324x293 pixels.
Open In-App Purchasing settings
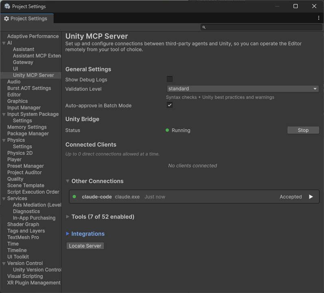(34, 218)
